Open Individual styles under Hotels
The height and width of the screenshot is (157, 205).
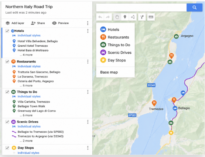(29, 35)
